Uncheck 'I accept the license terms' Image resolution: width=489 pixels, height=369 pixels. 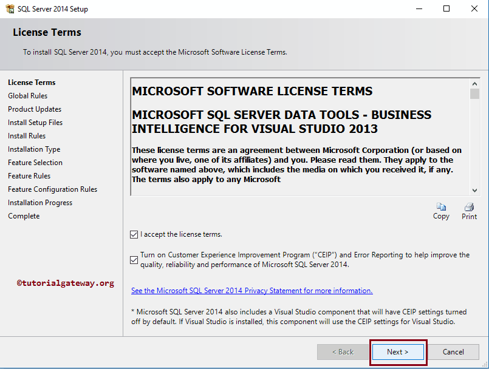coord(134,235)
